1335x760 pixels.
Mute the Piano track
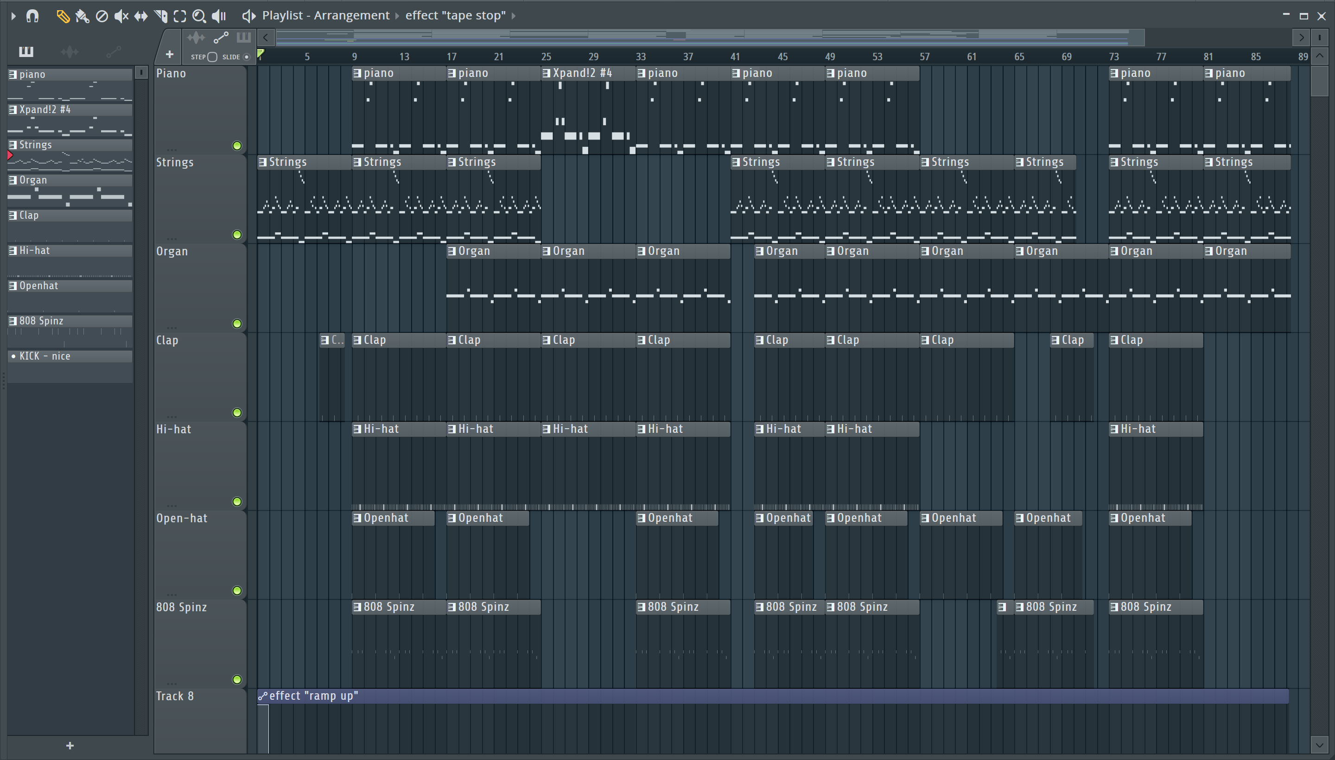pyautogui.click(x=237, y=146)
